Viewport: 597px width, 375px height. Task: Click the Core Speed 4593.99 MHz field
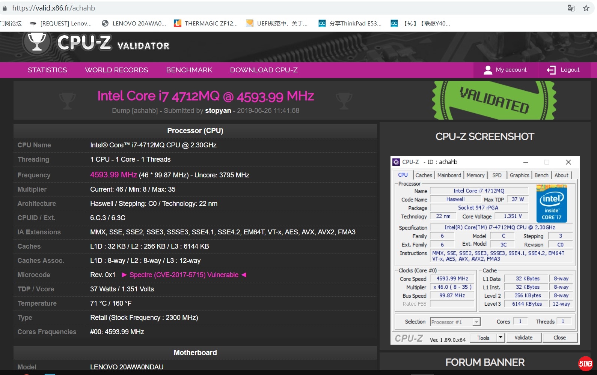tap(452, 279)
